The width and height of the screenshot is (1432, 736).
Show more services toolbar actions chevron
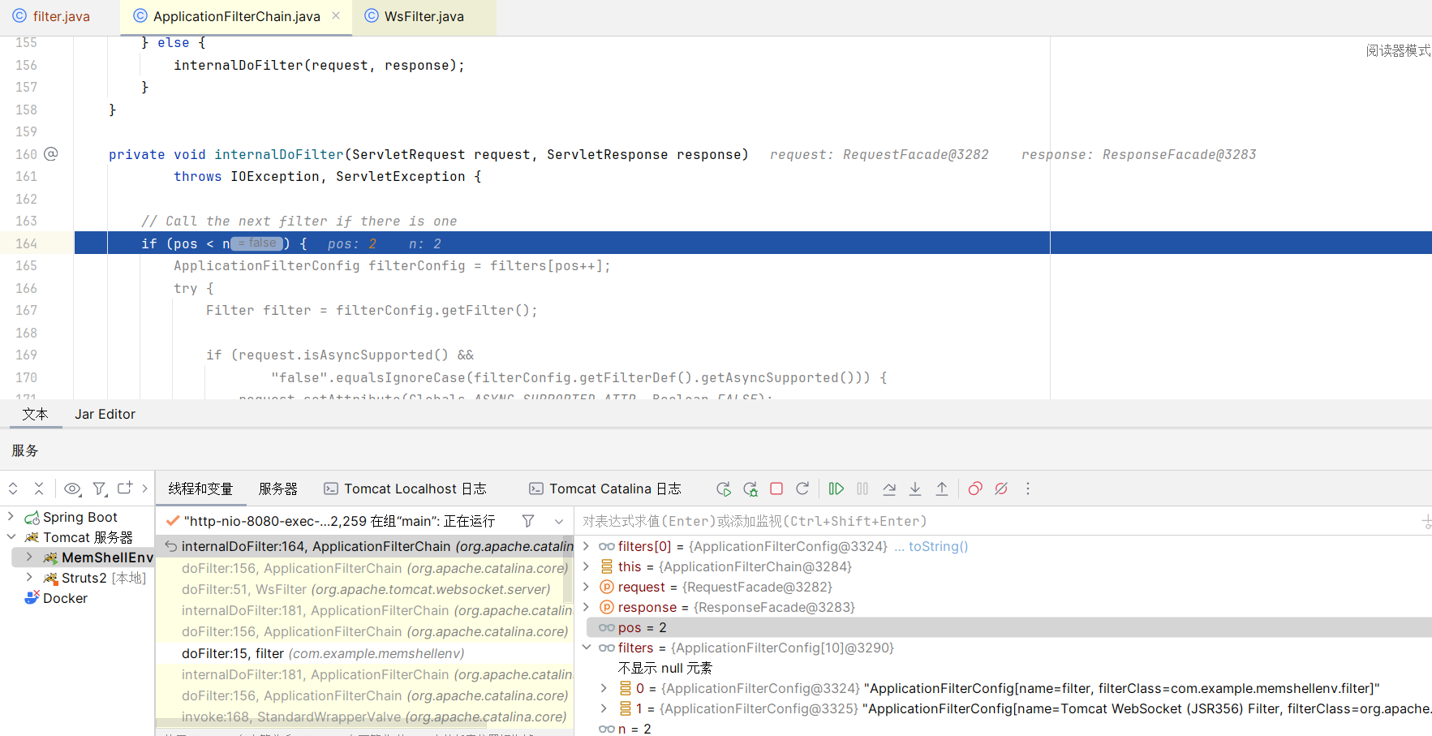145,489
